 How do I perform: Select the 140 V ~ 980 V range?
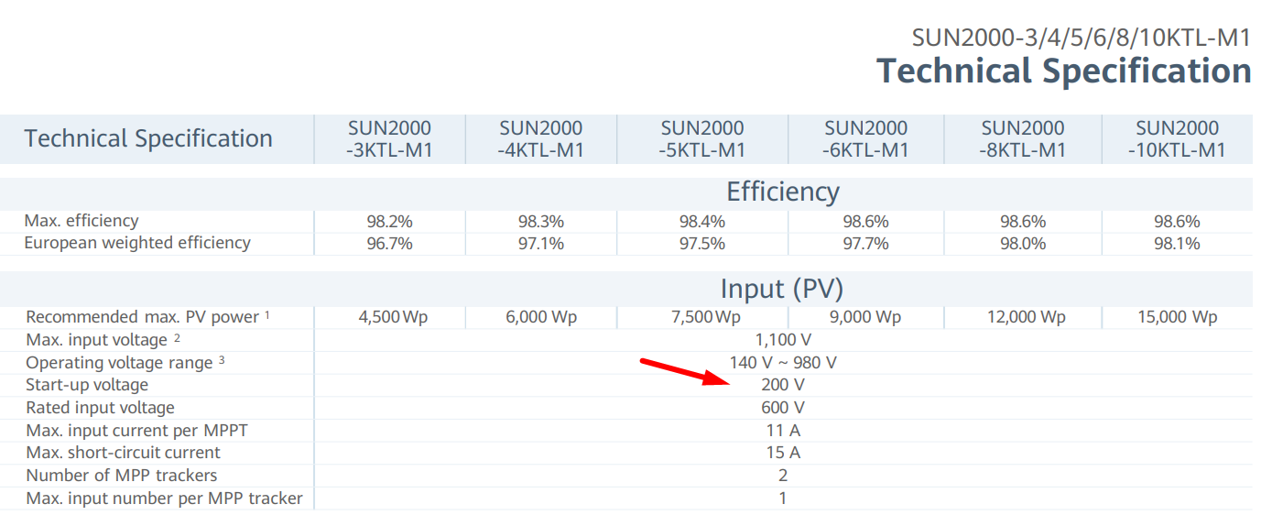click(783, 363)
